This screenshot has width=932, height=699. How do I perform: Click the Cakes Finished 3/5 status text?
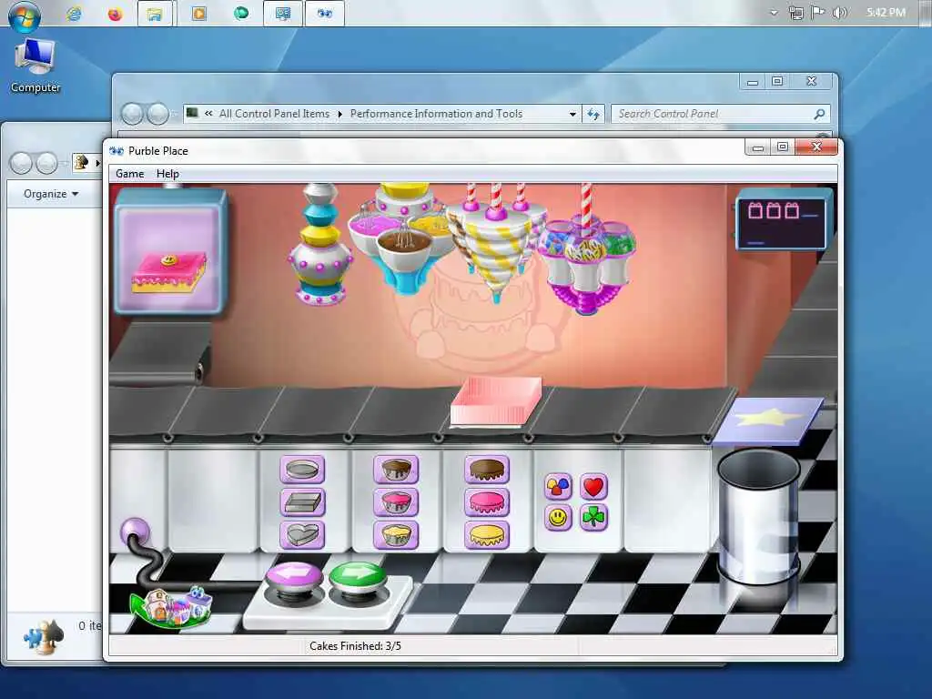tap(355, 646)
